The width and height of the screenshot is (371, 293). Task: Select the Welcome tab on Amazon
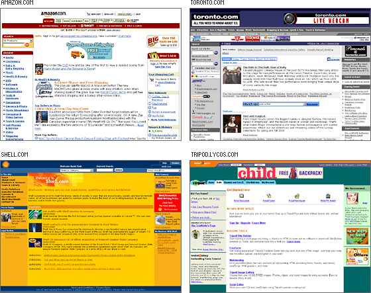(x=48, y=21)
